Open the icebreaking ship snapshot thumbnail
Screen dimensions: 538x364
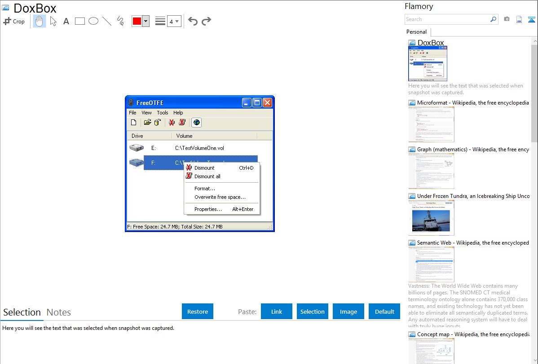pyautogui.click(x=431, y=218)
